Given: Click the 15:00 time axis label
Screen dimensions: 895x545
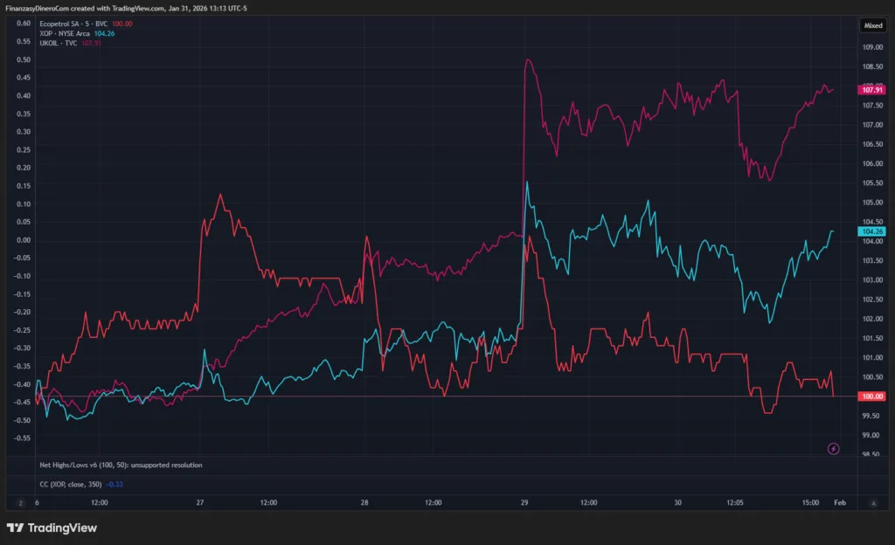Looking at the screenshot, I should pos(810,503).
